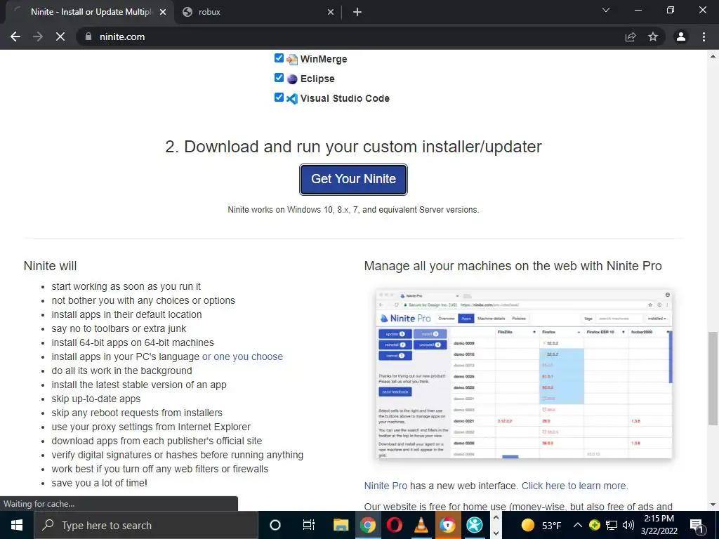Open the weather widget showing 53°F
Viewport: 719px width, 539px height.
coord(541,525)
